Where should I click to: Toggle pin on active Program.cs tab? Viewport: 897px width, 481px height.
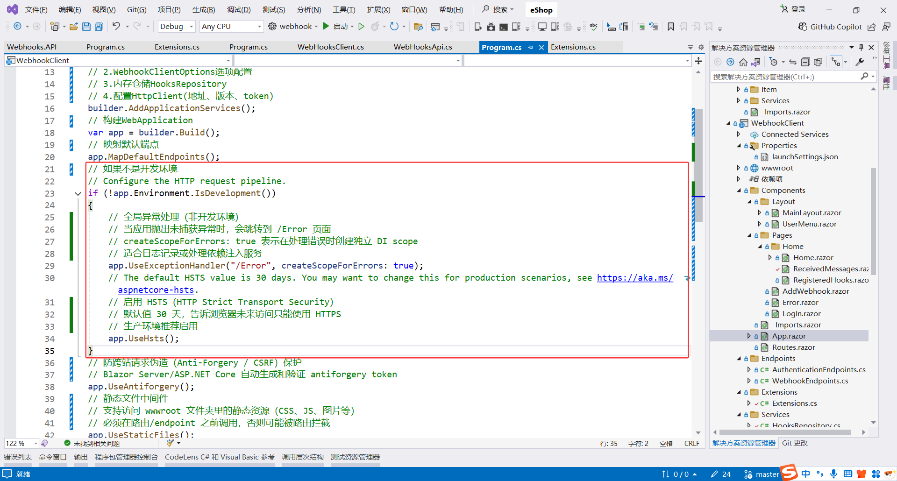point(530,47)
